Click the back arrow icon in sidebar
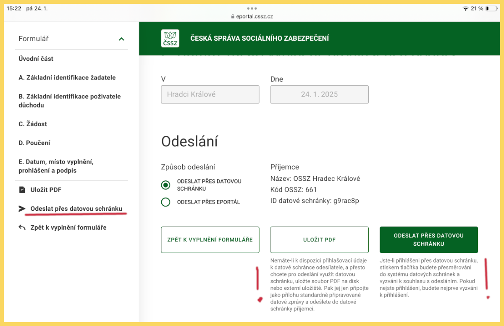Image resolution: width=504 pixels, height=326 pixels. tap(22, 228)
